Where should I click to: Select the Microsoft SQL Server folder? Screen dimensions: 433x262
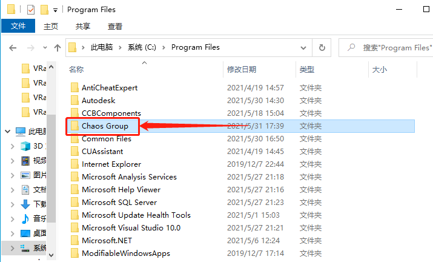[x=119, y=203]
